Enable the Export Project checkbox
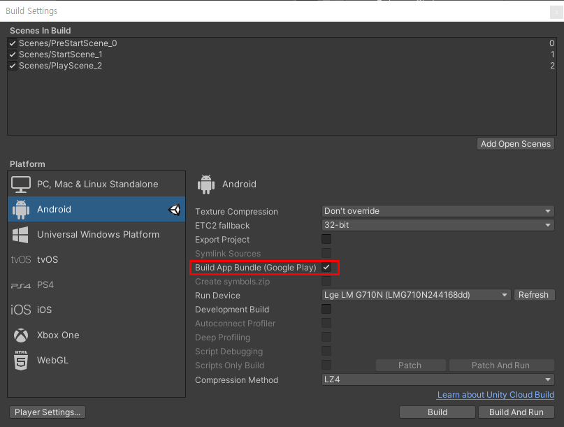The width and height of the screenshot is (564, 427). point(326,239)
